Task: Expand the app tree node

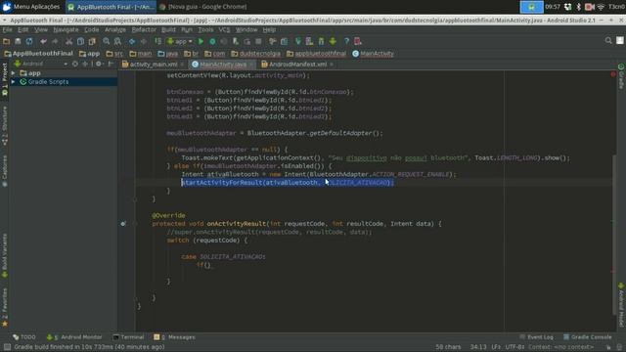Action: click(x=13, y=73)
